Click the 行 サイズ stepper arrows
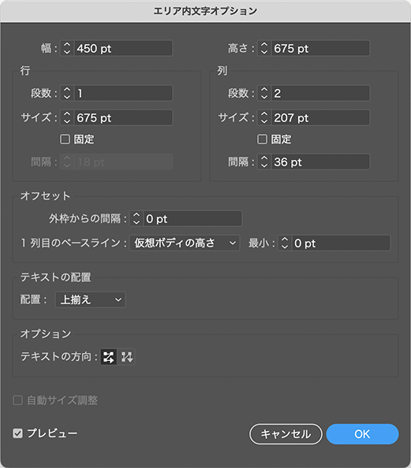 tap(67, 117)
